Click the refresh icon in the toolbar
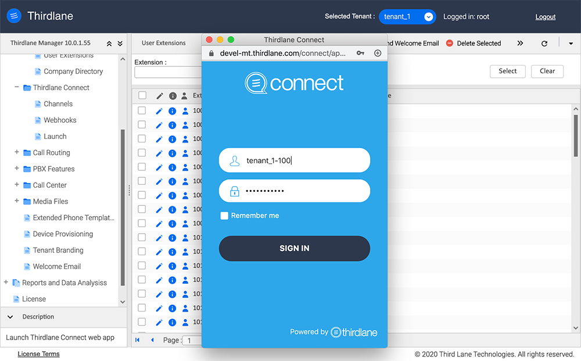Image resolution: width=581 pixels, height=361 pixels. click(x=544, y=44)
